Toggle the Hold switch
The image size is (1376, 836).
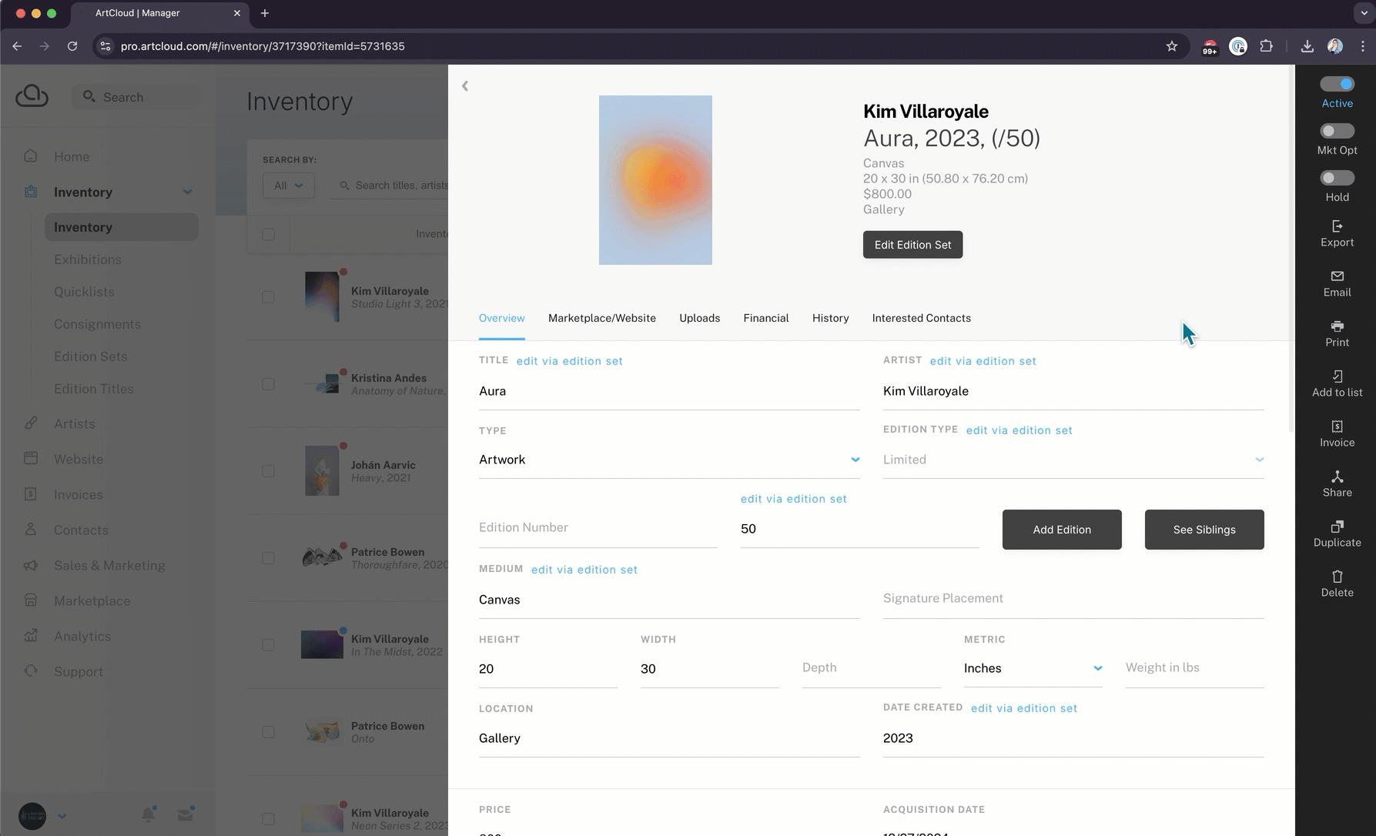coord(1337,178)
